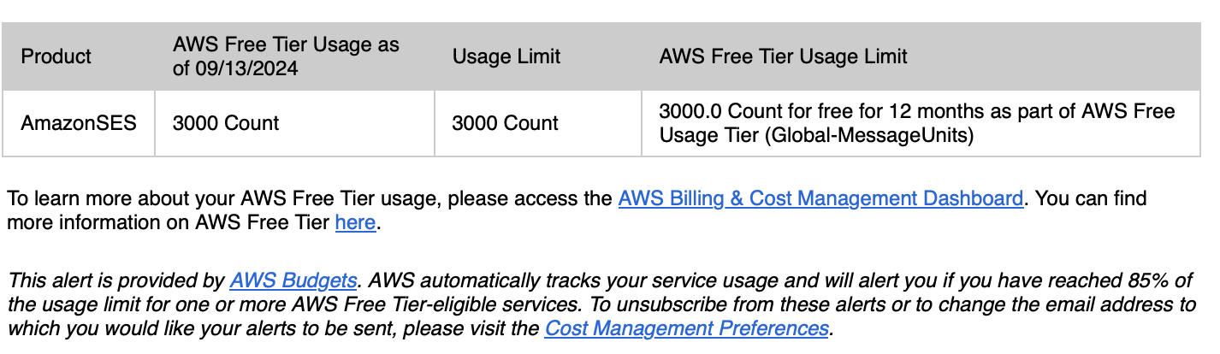Visit the Cost Management Preferences link
This screenshot has height=354, width=1220.
pos(686,328)
